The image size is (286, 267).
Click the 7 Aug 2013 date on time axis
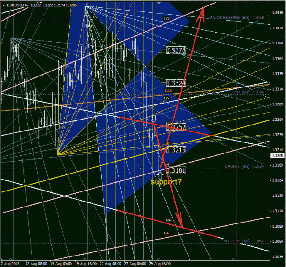10,264
